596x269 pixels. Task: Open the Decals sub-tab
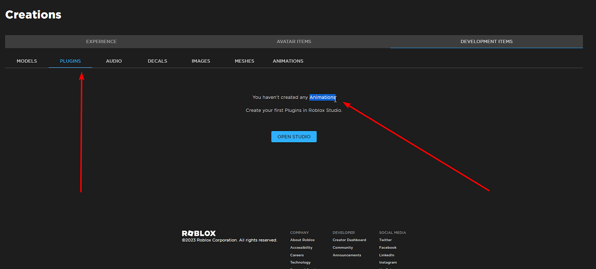click(158, 61)
